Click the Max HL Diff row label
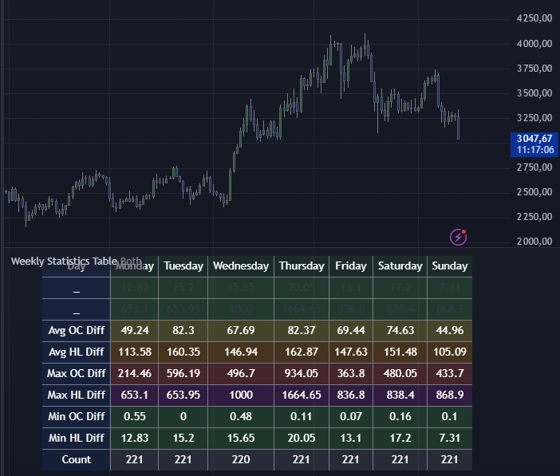Viewport: 560px width, 476px height. coord(77,395)
